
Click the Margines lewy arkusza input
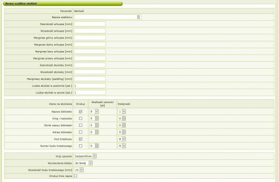click(90, 52)
